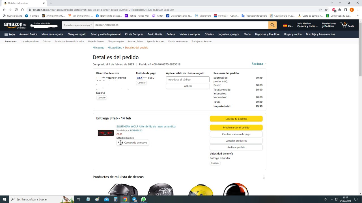
Task: Open Todos los departamentos dropdown
Action: point(78,25)
